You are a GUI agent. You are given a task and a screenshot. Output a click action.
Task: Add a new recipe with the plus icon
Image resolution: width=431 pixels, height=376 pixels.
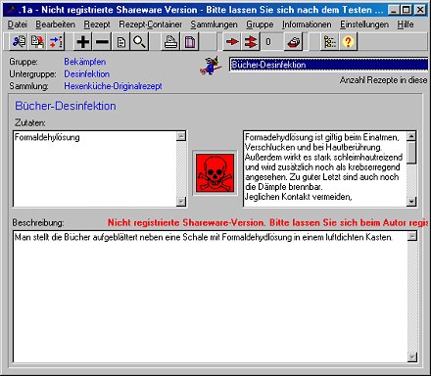click(83, 42)
